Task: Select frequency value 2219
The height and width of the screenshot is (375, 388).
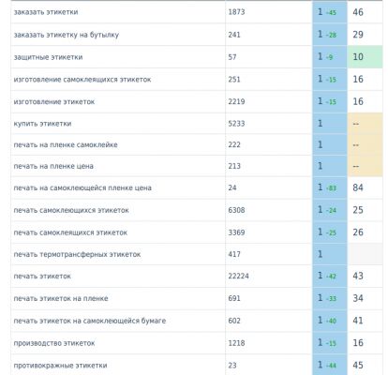Action: 236,101
